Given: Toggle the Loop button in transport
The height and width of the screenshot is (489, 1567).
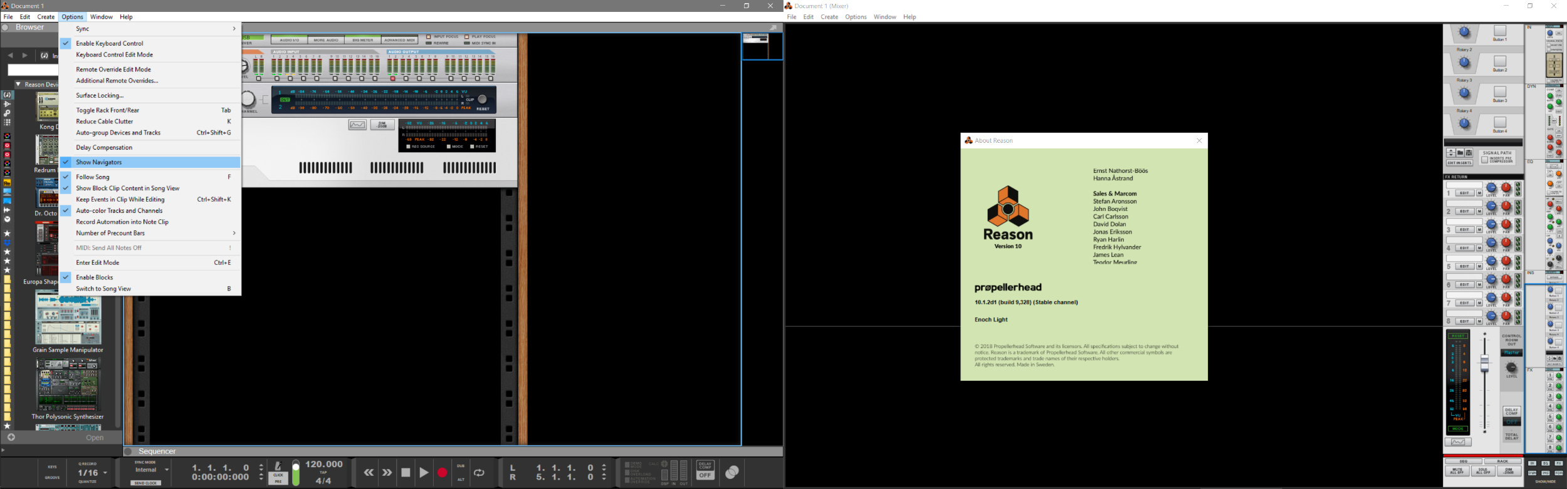Looking at the screenshot, I should (480, 473).
